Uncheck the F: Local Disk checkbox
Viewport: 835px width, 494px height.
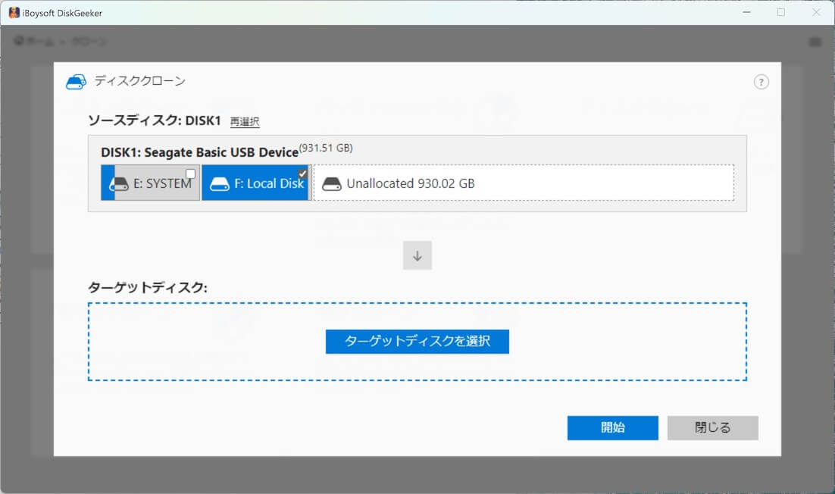(302, 174)
